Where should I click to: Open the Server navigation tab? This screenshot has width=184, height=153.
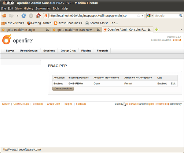(10, 51)
